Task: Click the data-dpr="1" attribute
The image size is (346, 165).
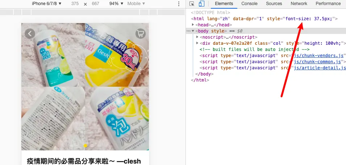Action: pos(249,19)
